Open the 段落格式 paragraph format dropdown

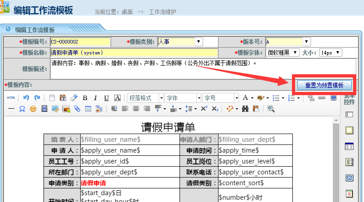tap(145, 98)
